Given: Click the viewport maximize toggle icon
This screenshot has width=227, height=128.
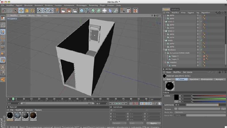Looking at the screenshot, I should click(x=160, y=16).
